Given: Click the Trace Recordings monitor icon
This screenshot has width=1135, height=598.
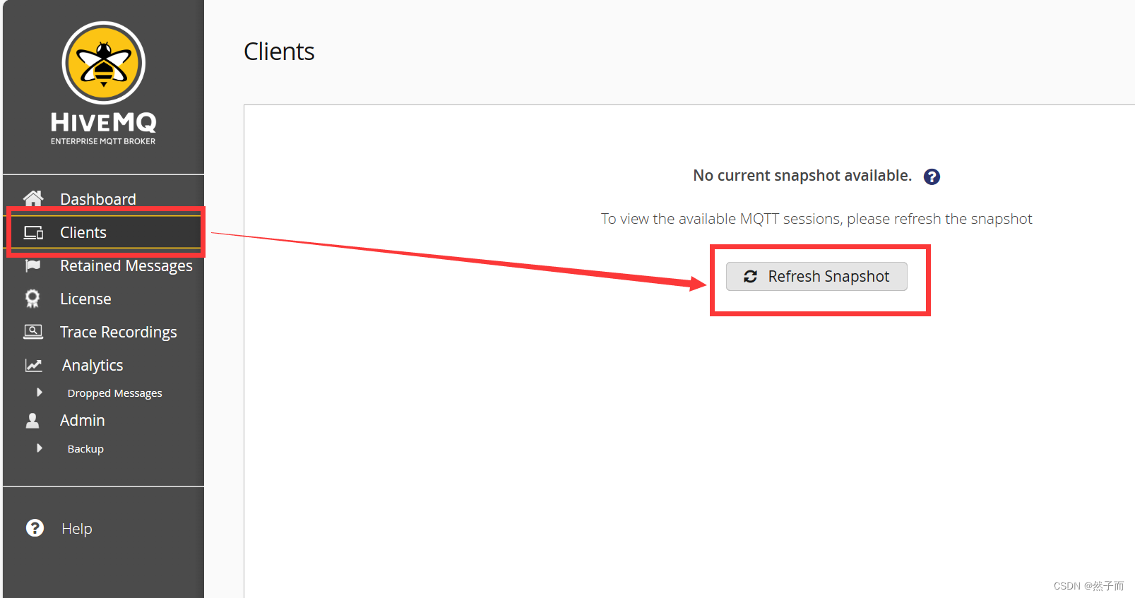Looking at the screenshot, I should pyautogui.click(x=33, y=332).
